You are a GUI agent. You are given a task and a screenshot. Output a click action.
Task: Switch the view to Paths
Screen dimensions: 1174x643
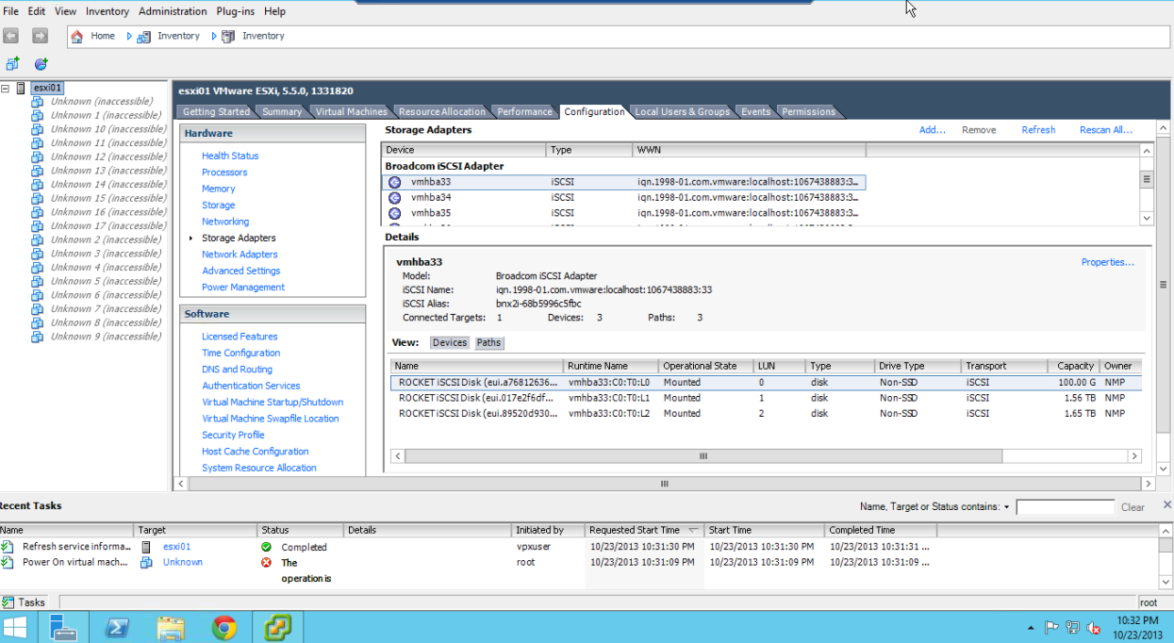pyautogui.click(x=488, y=343)
